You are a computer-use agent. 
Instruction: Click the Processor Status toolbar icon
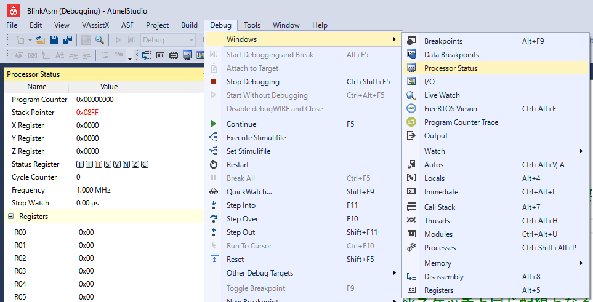click(187, 55)
